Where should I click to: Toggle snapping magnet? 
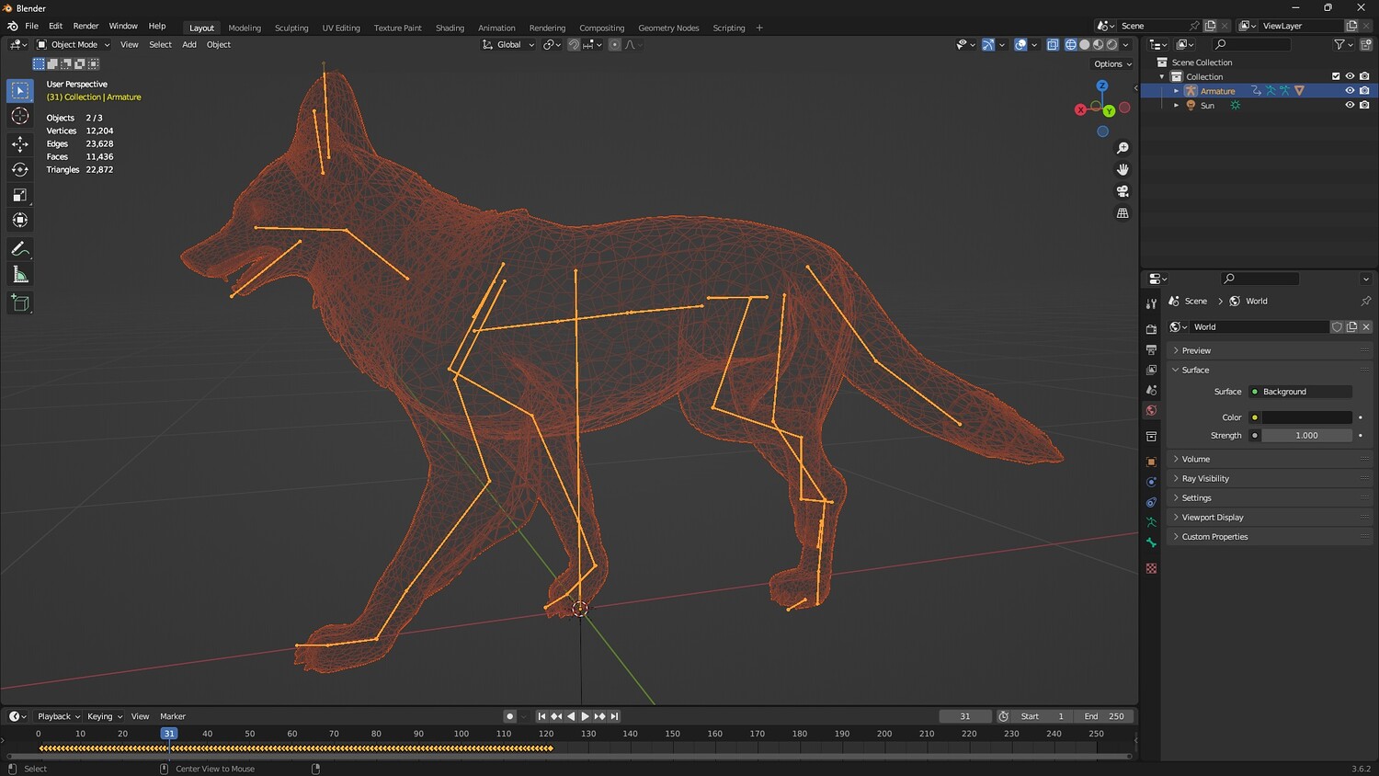click(x=574, y=44)
